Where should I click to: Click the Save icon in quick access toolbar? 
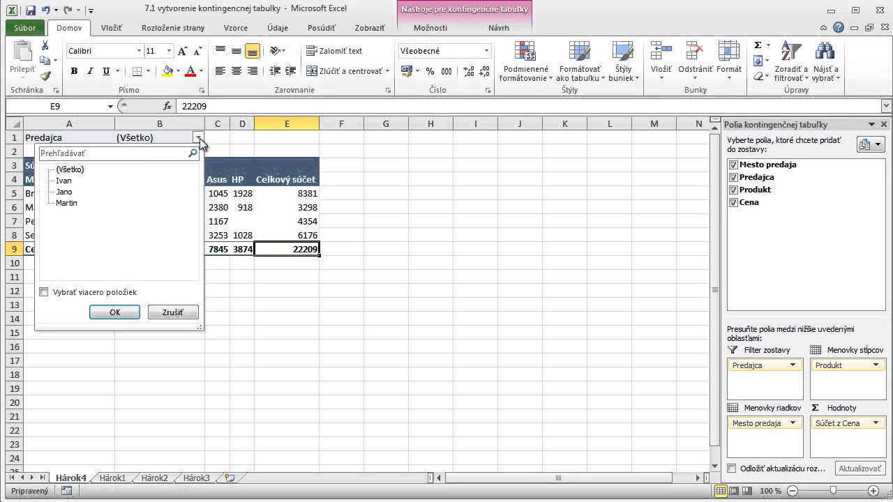pyautogui.click(x=30, y=10)
